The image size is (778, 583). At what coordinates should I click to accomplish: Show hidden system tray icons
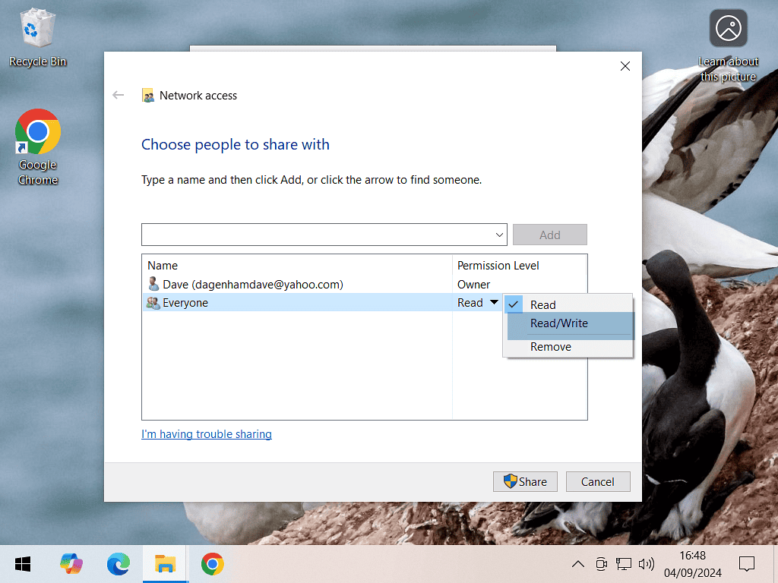tap(578, 564)
